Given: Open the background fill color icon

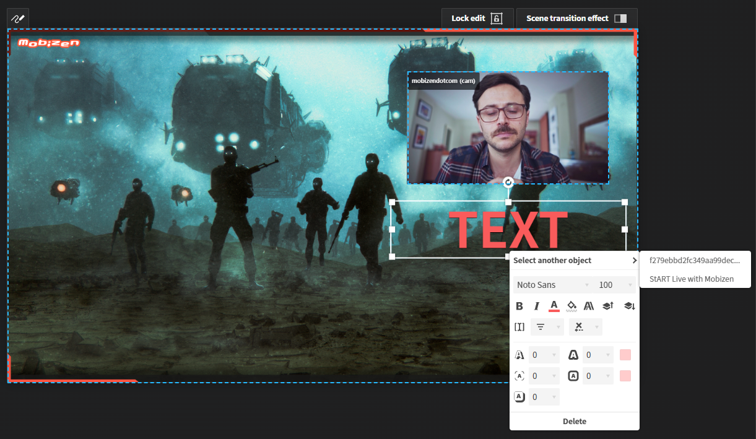Looking at the screenshot, I should (571, 306).
